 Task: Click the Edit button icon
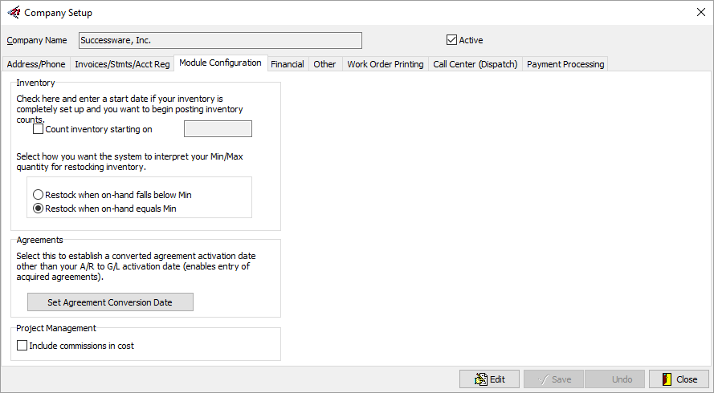[x=481, y=379]
